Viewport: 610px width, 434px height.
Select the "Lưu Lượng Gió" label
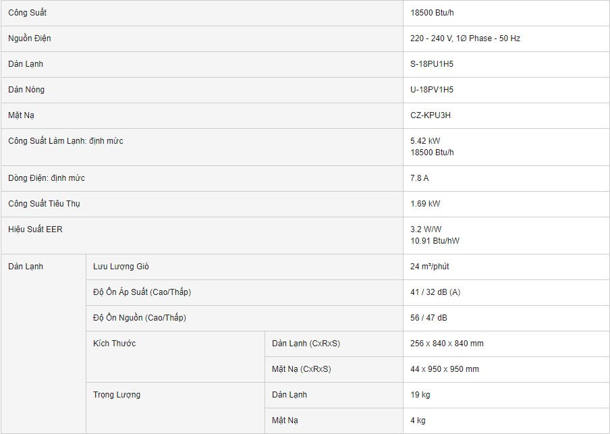click(121, 267)
